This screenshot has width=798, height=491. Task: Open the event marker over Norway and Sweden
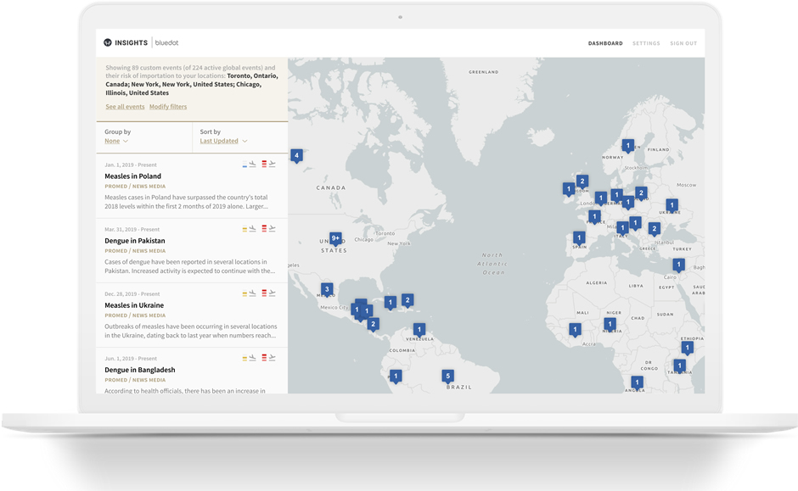pos(628,146)
